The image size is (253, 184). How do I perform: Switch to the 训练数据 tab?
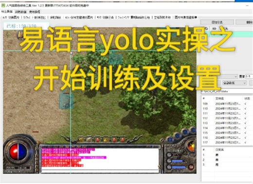click(21, 12)
